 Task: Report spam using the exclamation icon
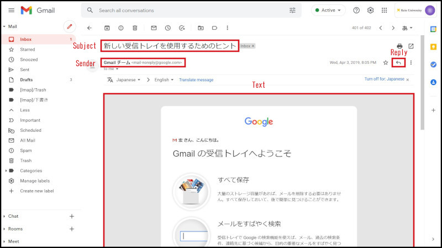coord(120,28)
